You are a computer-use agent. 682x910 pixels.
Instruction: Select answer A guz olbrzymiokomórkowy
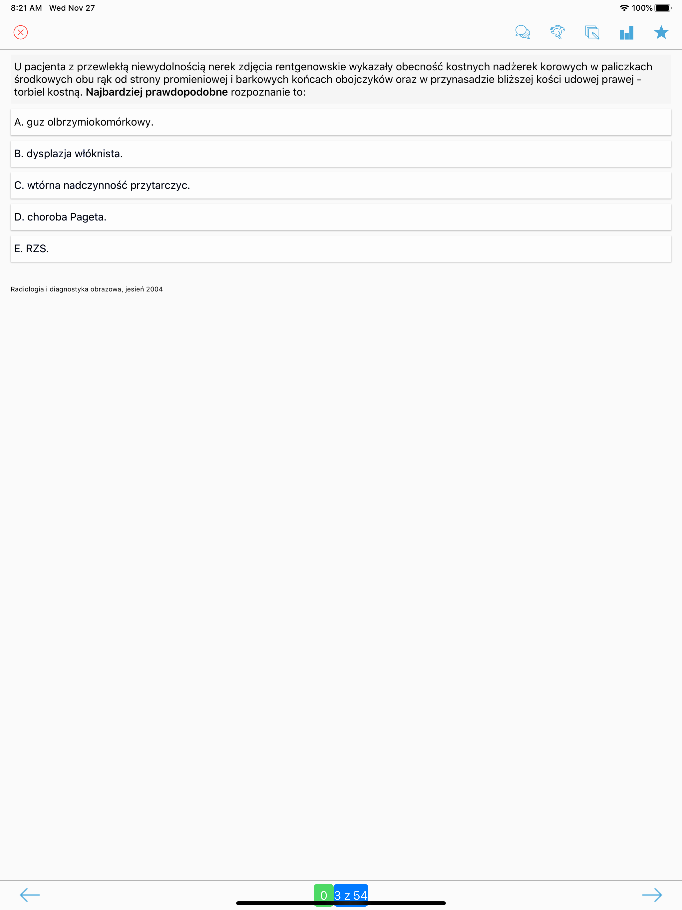click(x=341, y=122)
